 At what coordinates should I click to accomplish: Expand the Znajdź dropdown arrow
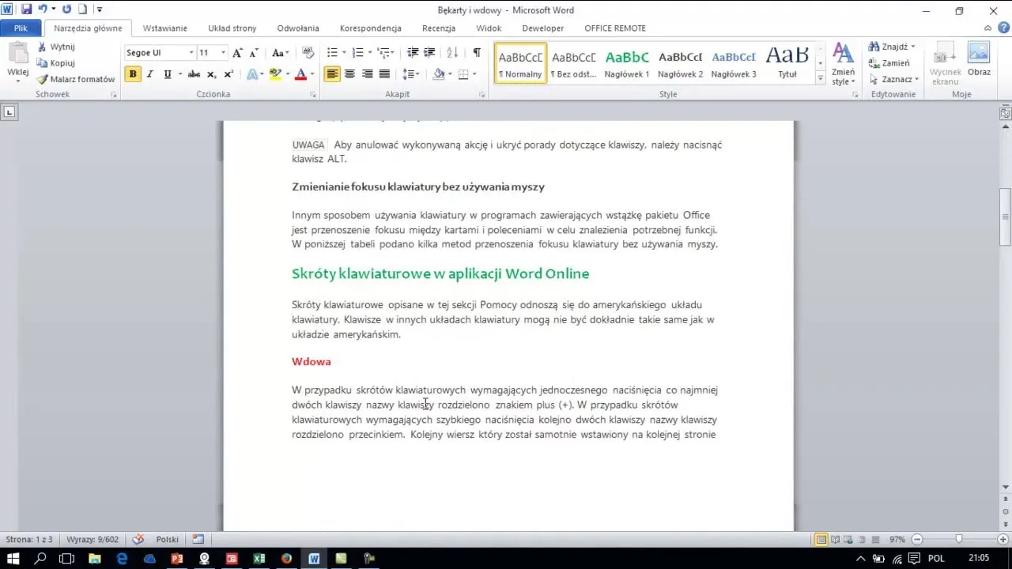tap(913, 47)
